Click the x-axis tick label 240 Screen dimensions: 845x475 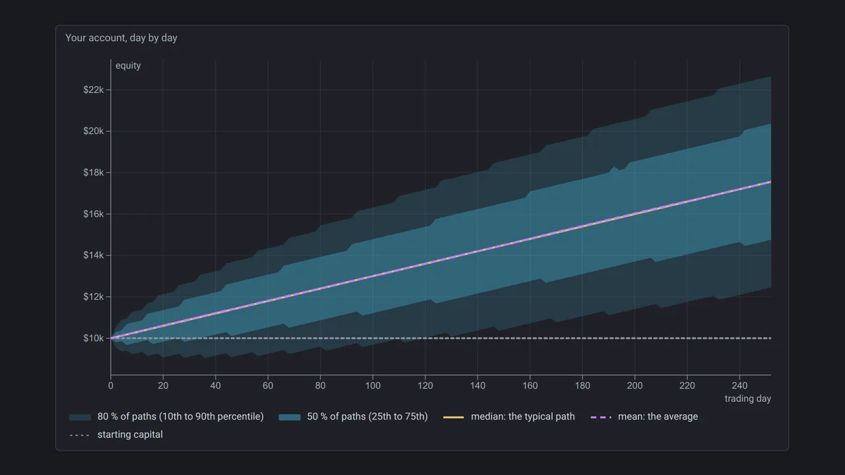coord(739,385)
